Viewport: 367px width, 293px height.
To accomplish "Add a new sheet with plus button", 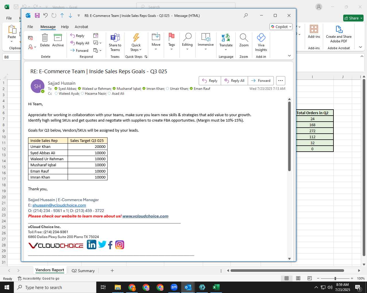I will 112,271.
